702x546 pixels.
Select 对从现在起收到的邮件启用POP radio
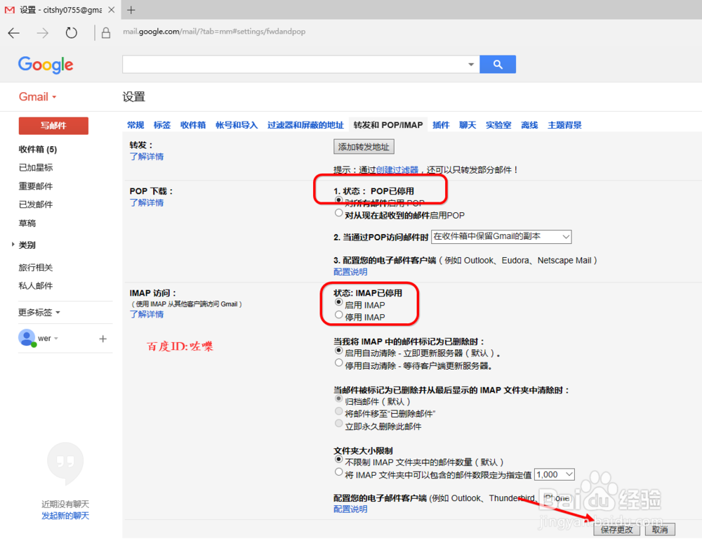pos(339,213)
